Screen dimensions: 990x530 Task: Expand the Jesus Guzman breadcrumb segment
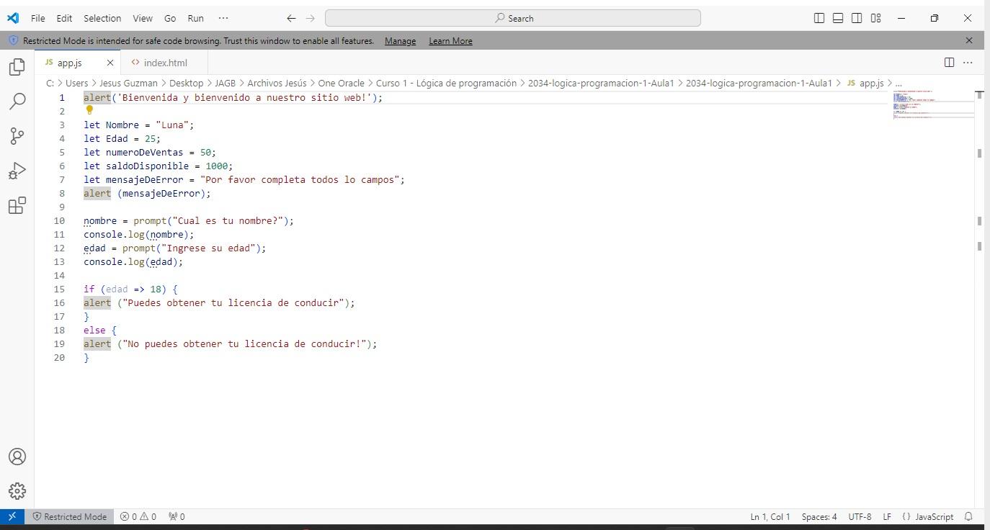click(x=128, y=83)
